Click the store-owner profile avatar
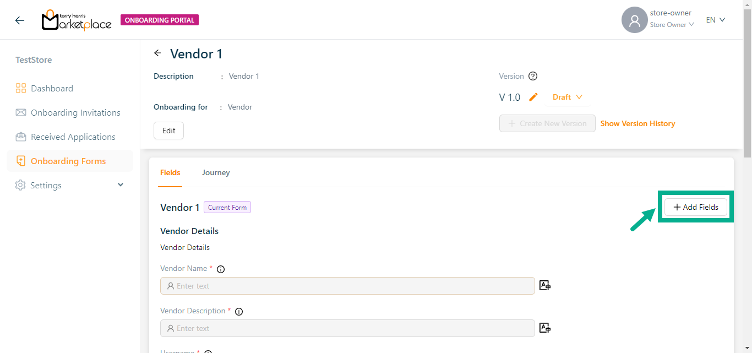Image resolution: width=752 pixels, height=353 pixels. pyautogui.click(x=634, y=20)
